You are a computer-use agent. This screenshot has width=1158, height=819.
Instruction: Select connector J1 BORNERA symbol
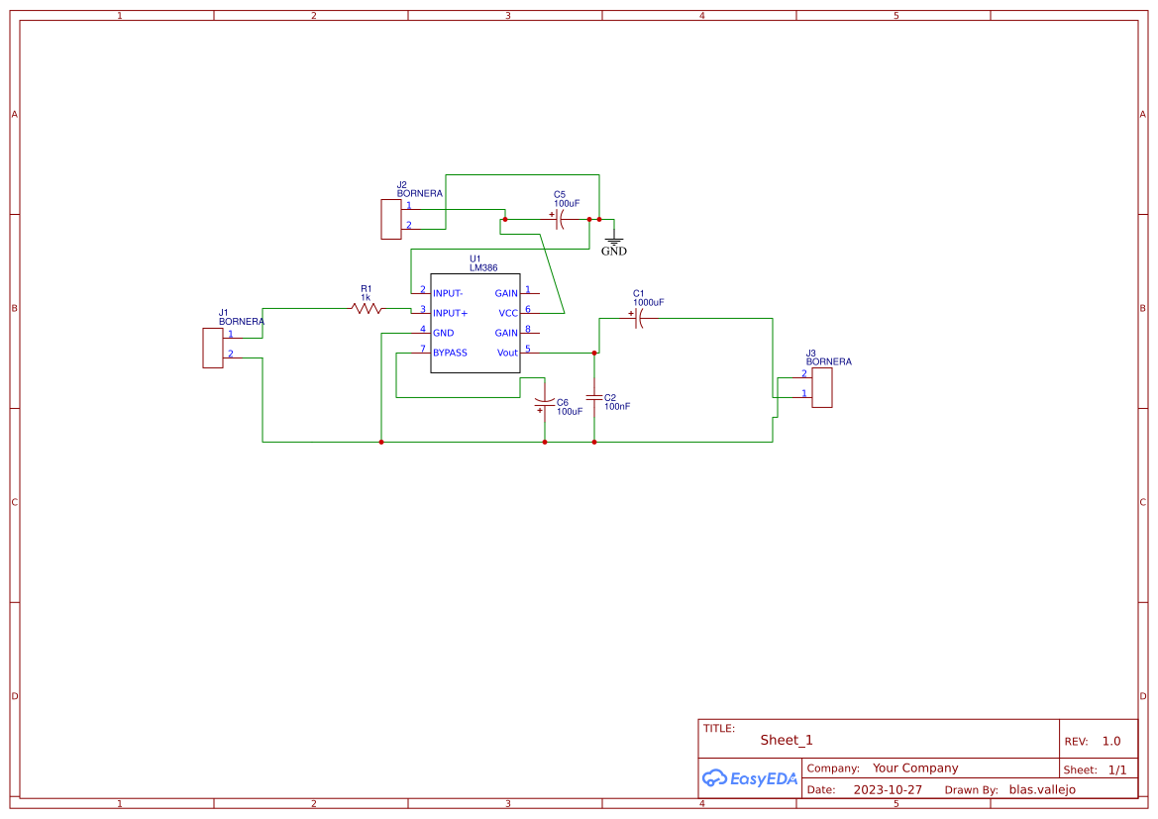pos(211,349)
